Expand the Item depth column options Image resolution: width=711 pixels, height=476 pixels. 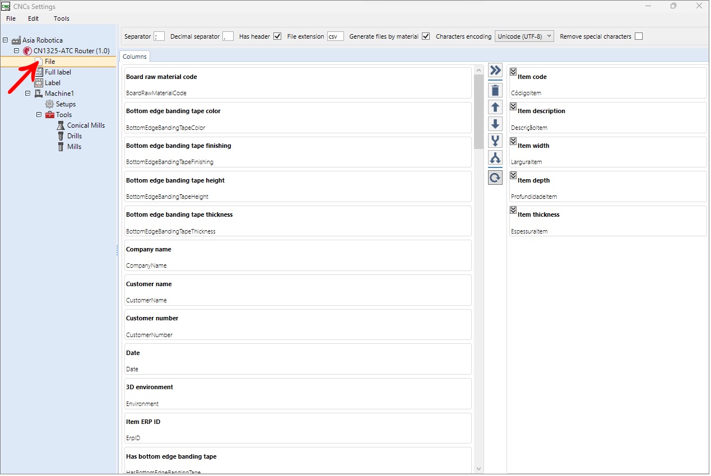[x=513, y=175]
